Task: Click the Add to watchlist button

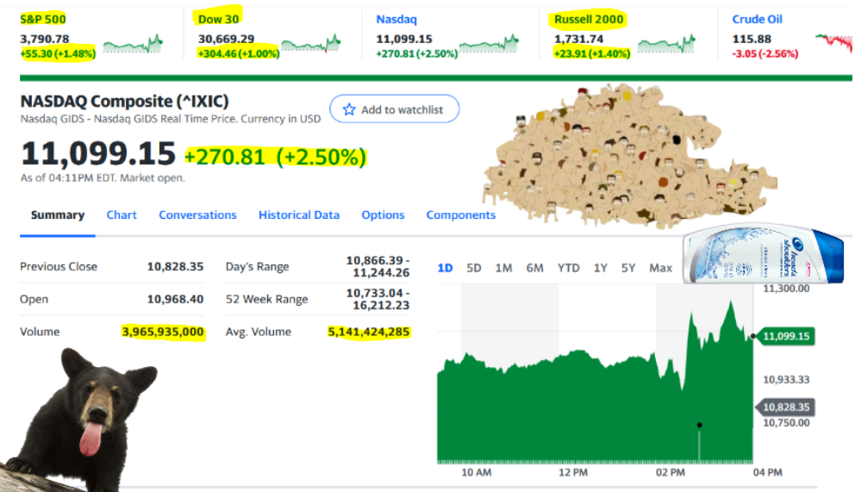Action: pyautogui.click(x=394, y=109)
